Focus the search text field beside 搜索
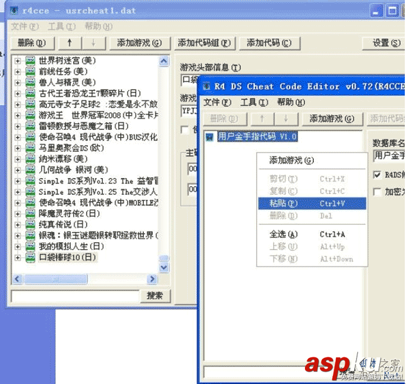406x384 pixels. [75, 296]
